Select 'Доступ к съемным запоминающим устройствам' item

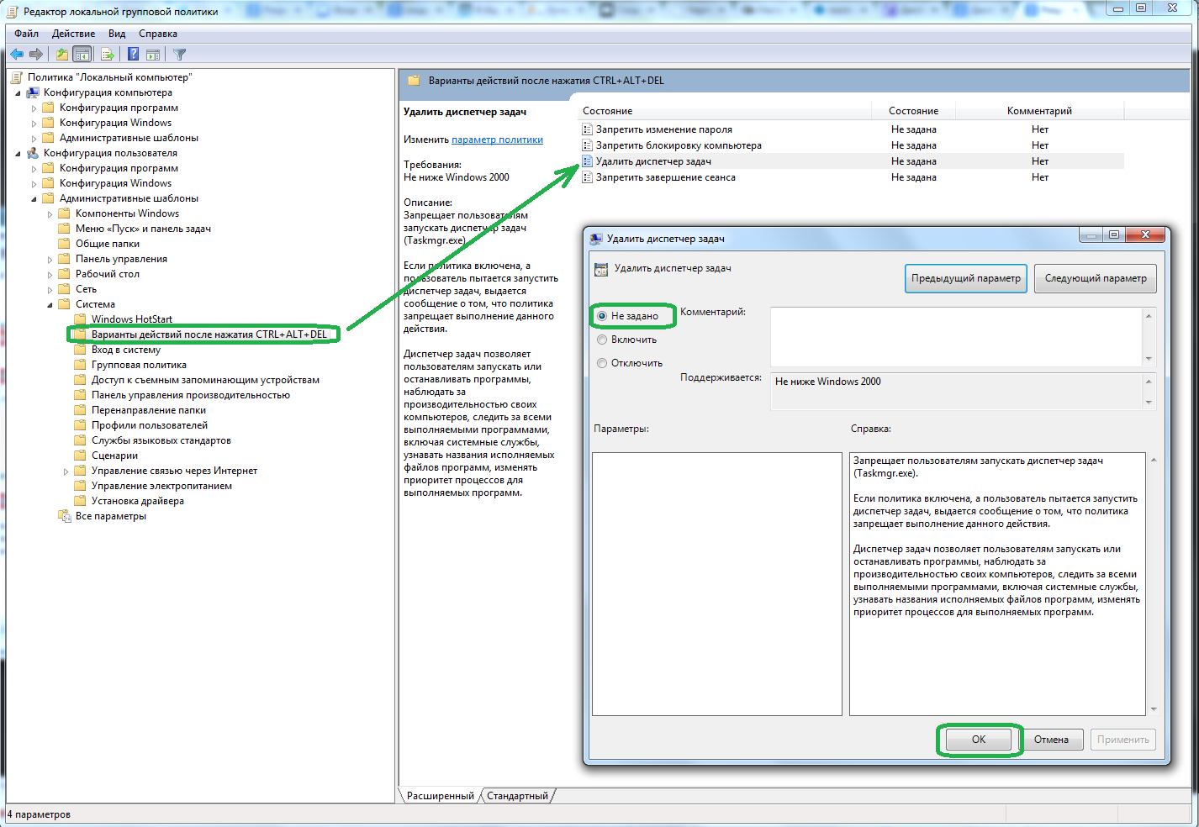click(205, 380)
